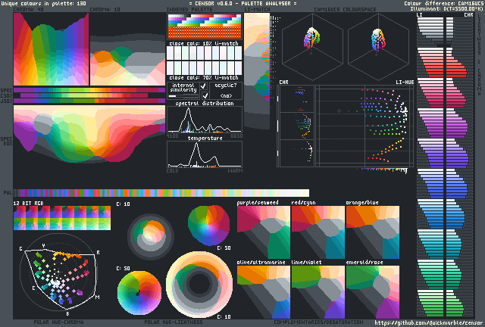This screenshot has height=327, width=485.
Task: Click the LI-HUE scatter plot
Action: [365, 125]
